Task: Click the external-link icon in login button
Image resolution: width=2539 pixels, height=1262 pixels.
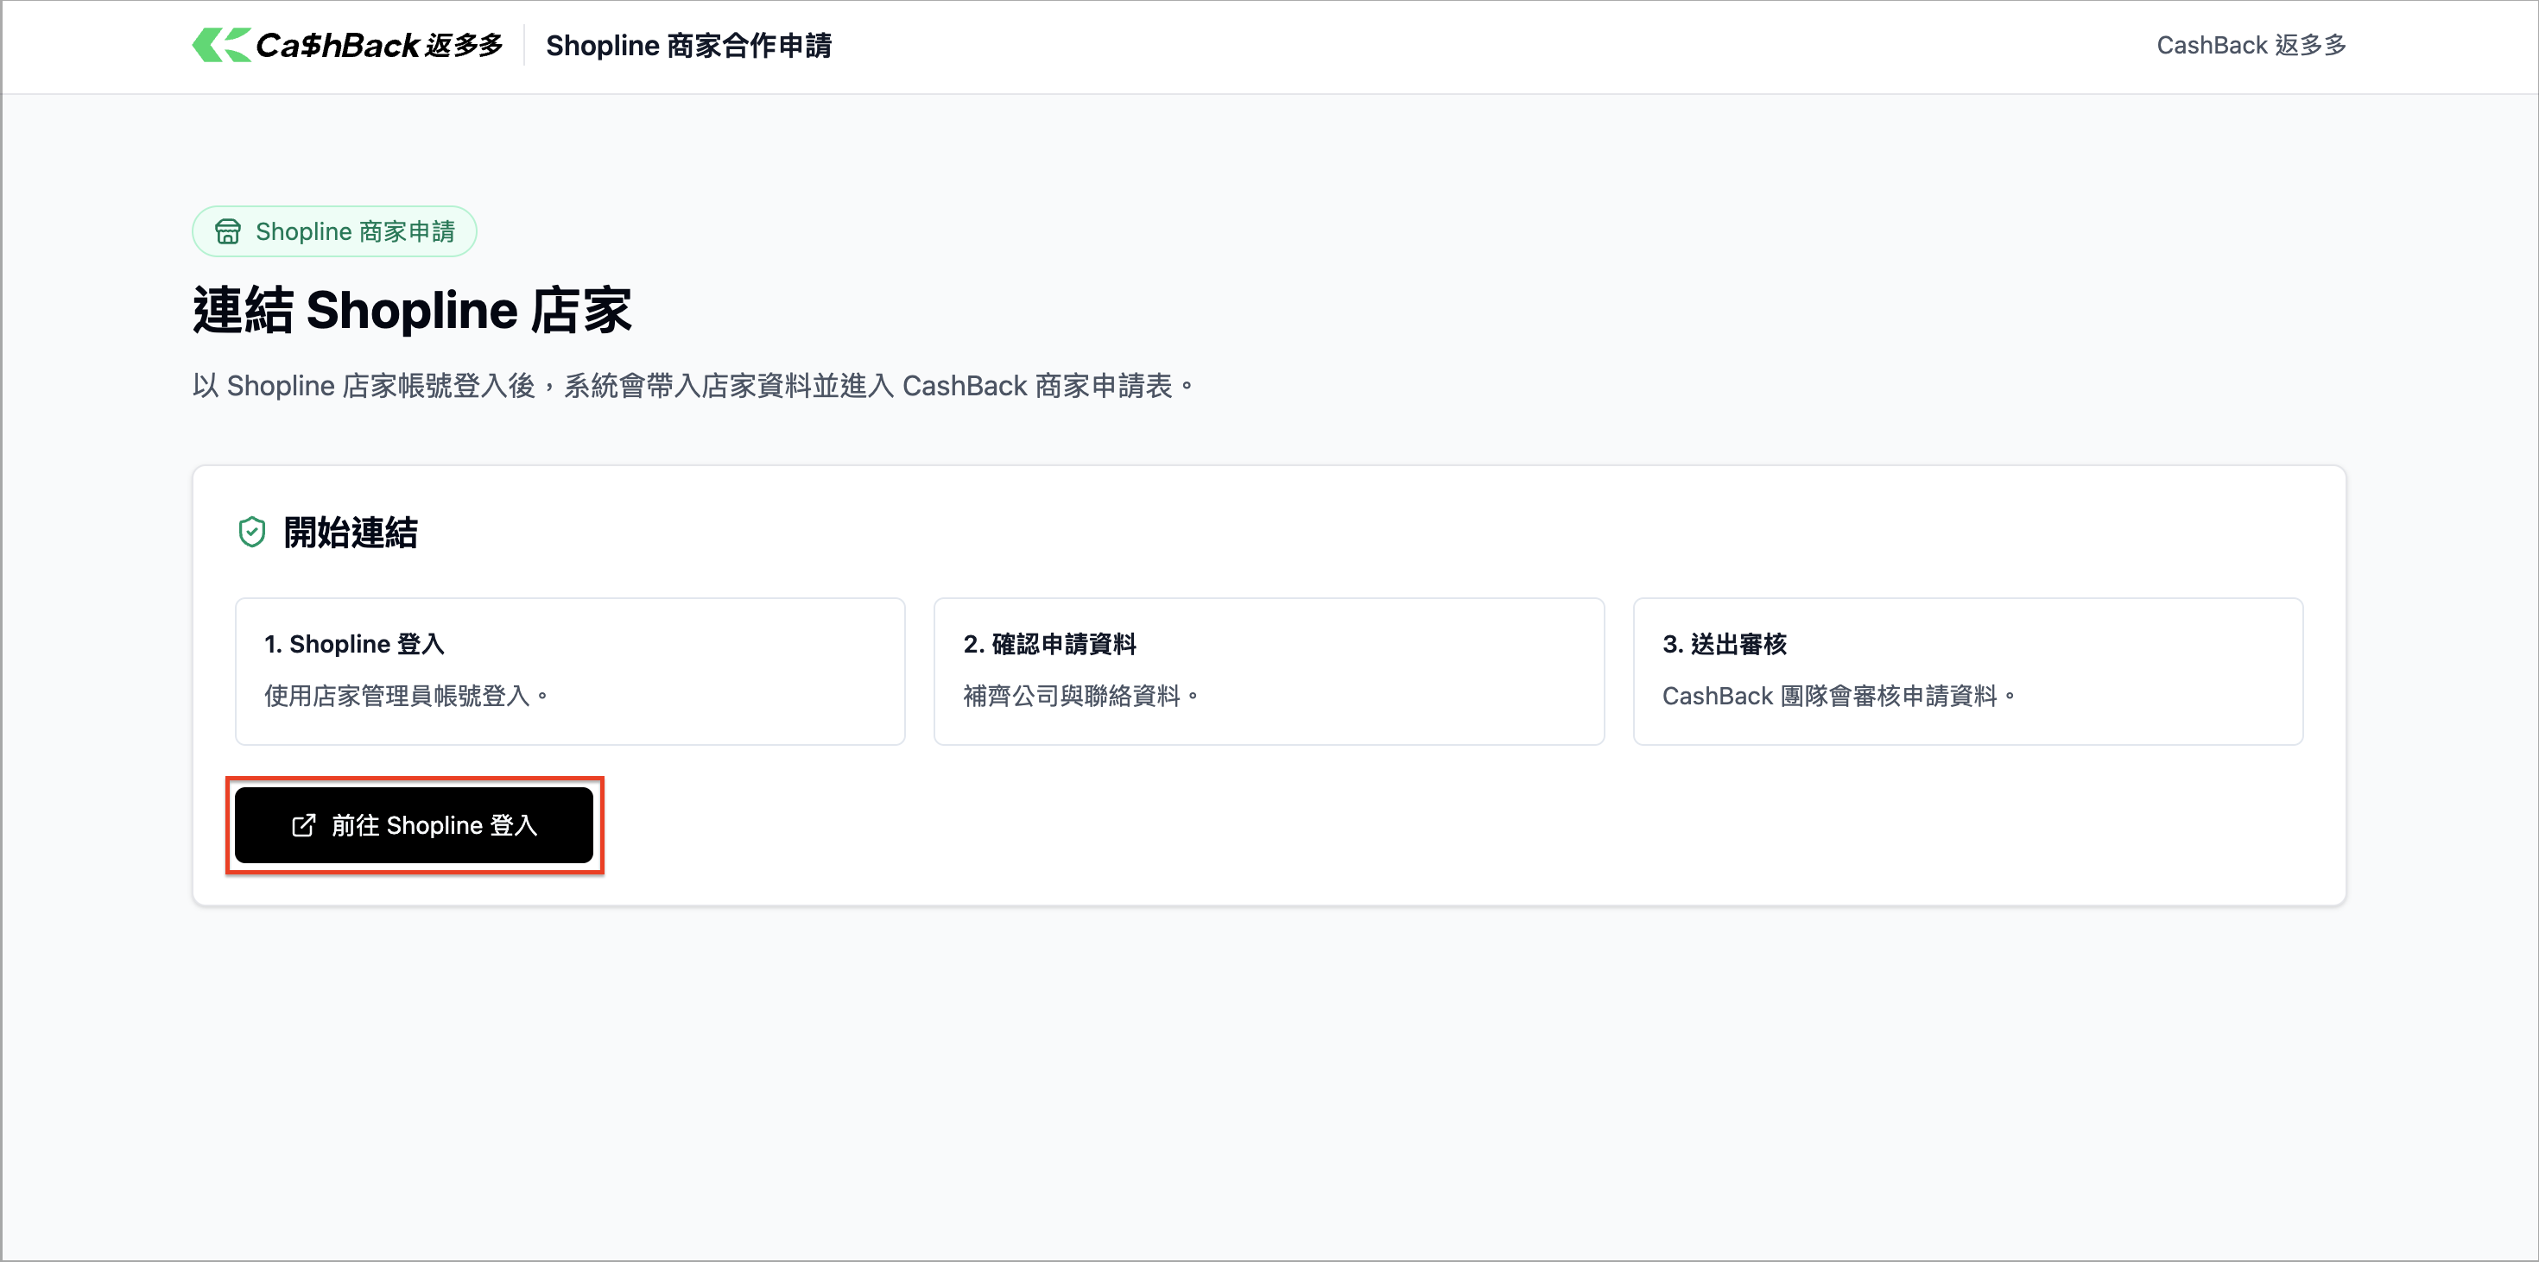Action: pyautogui.click(x=304, y=825)
